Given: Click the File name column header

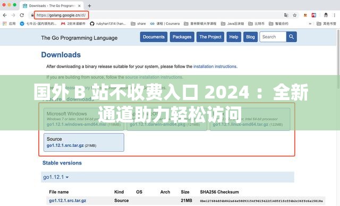Looking at the screenshot, I should (x=59, y=192).
